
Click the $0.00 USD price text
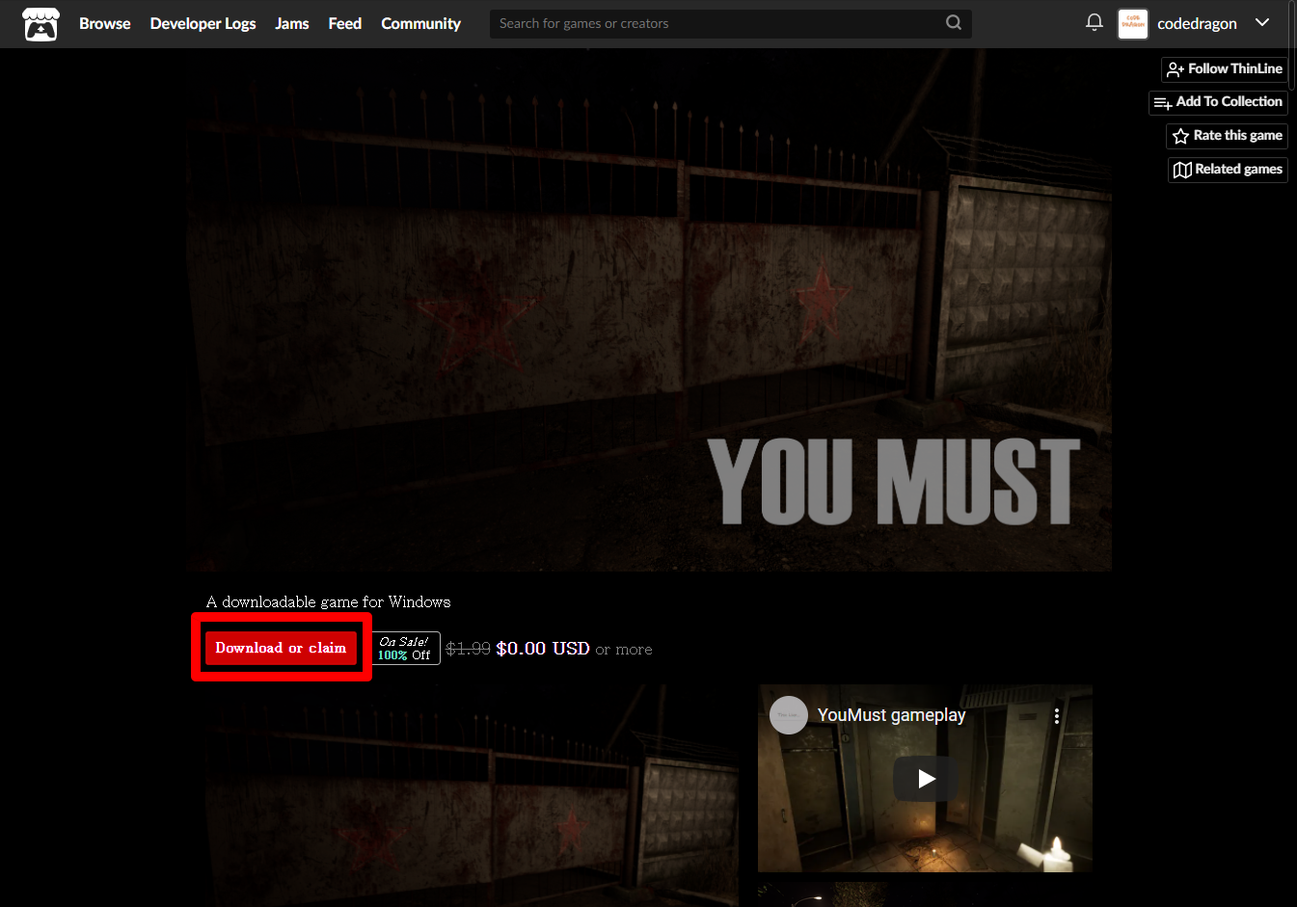click(x=543, y=649)
